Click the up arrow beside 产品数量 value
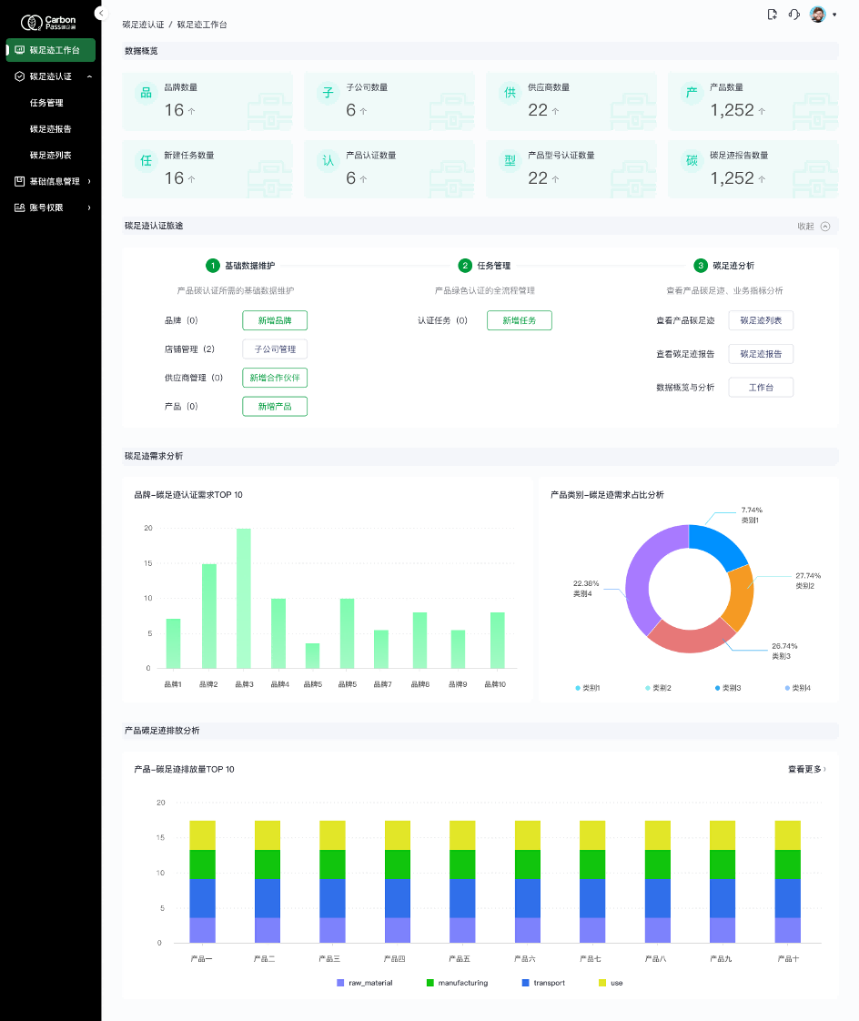The width and height of the screenshot is (859, 1021). pos(762,111)
